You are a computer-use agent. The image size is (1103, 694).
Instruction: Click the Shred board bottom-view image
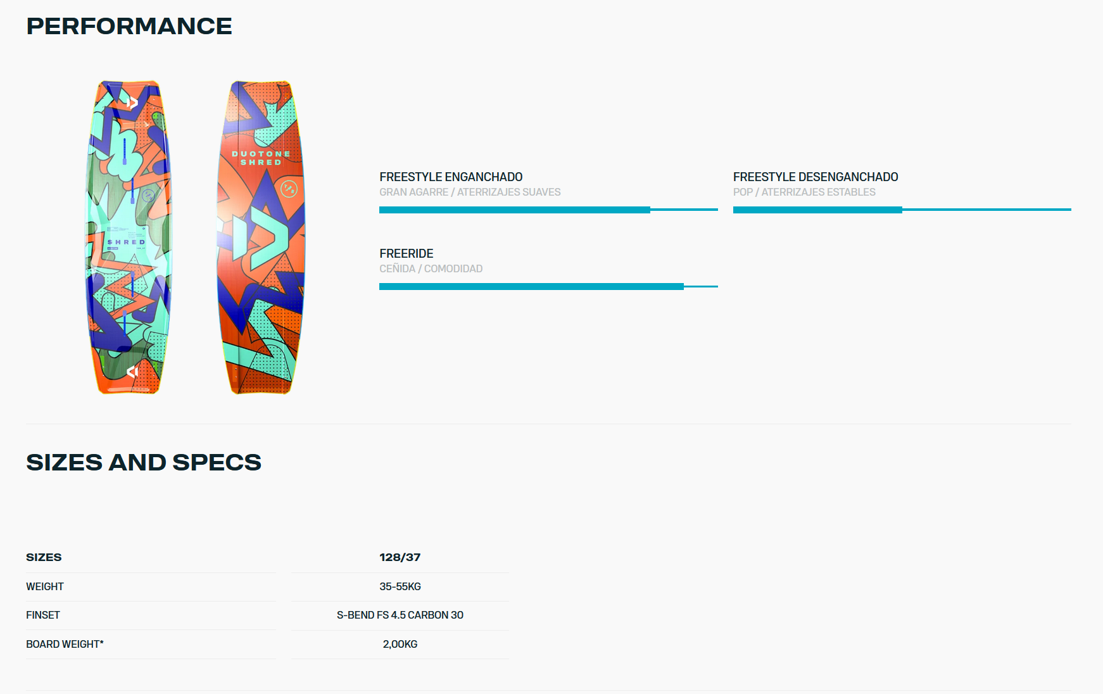261,237
